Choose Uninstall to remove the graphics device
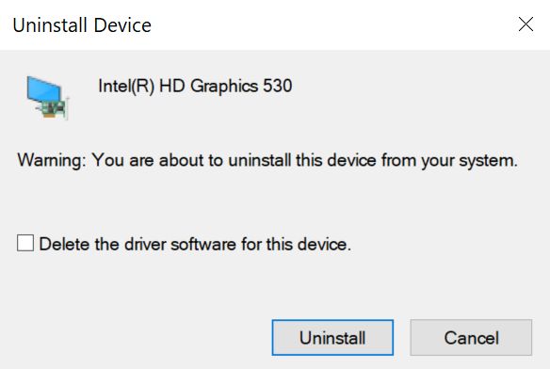This screenshot has width=550, height=369. point(332,337)
